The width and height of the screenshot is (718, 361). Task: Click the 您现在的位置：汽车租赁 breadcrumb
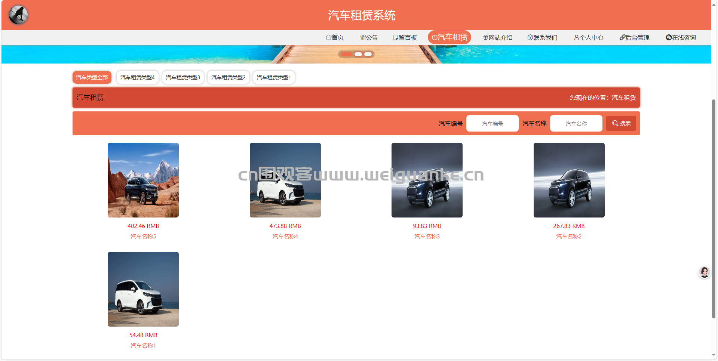603,98
